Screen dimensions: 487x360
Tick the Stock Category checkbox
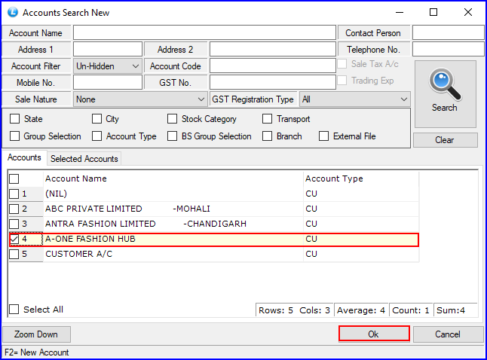pos(173,119)
